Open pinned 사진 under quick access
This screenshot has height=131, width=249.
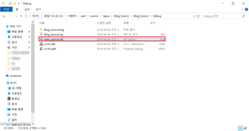[x=14, y=47]
